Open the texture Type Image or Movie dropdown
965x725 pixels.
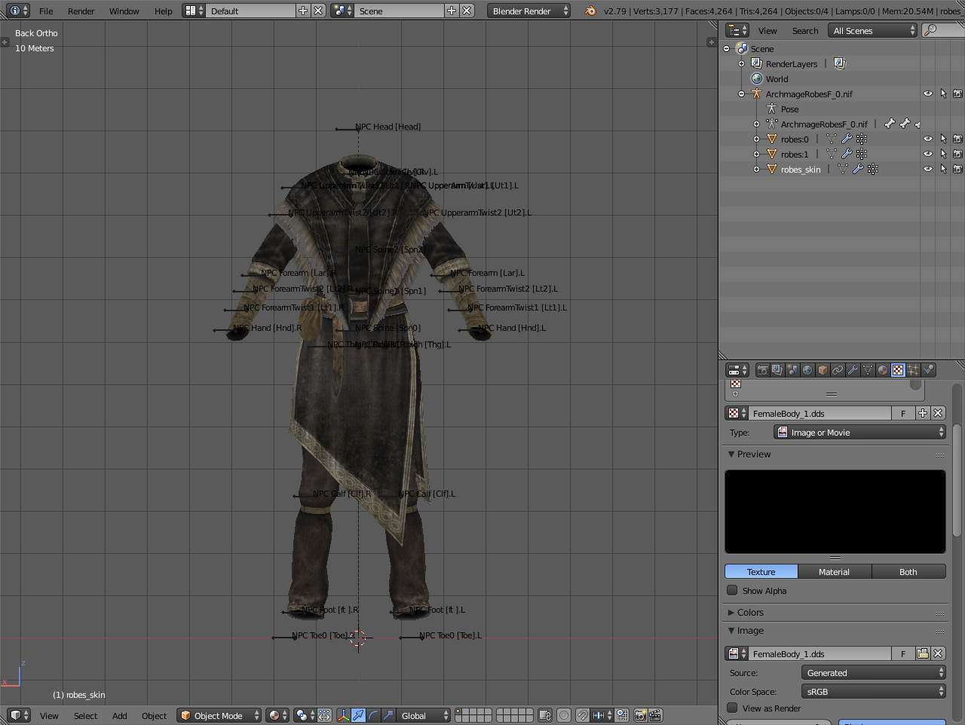pos(859,432)
